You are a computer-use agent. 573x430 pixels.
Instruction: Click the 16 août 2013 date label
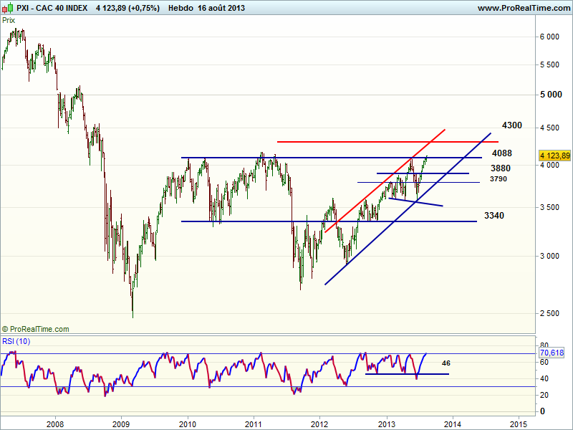coord(227,8)
